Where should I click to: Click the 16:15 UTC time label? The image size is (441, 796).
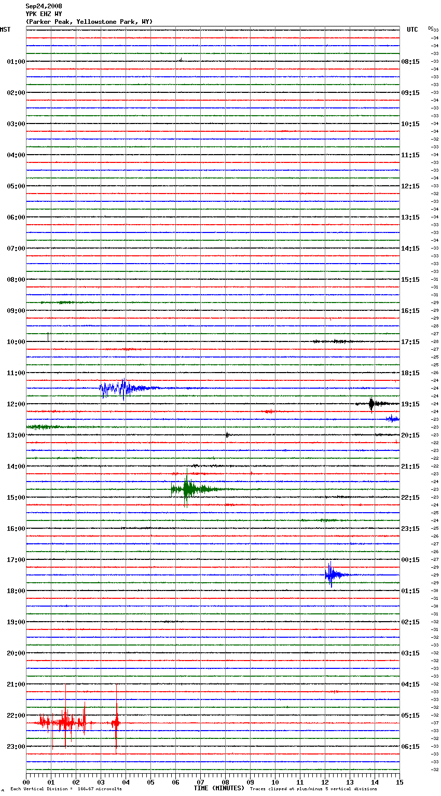click(410, 311)
